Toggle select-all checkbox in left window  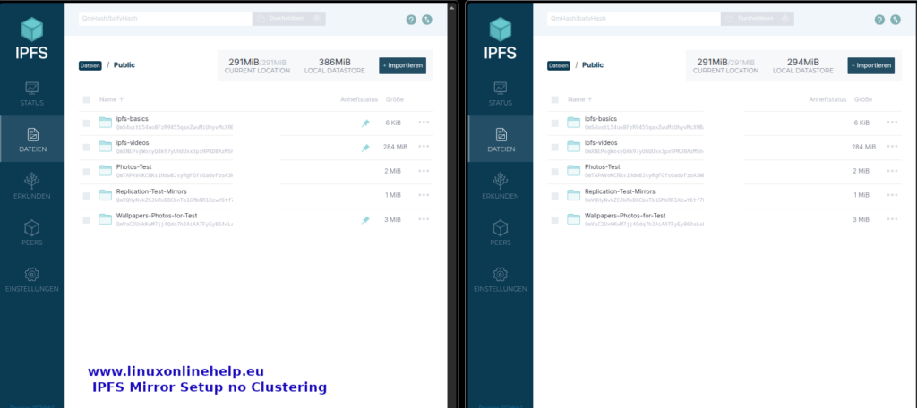tap(87, 100)
